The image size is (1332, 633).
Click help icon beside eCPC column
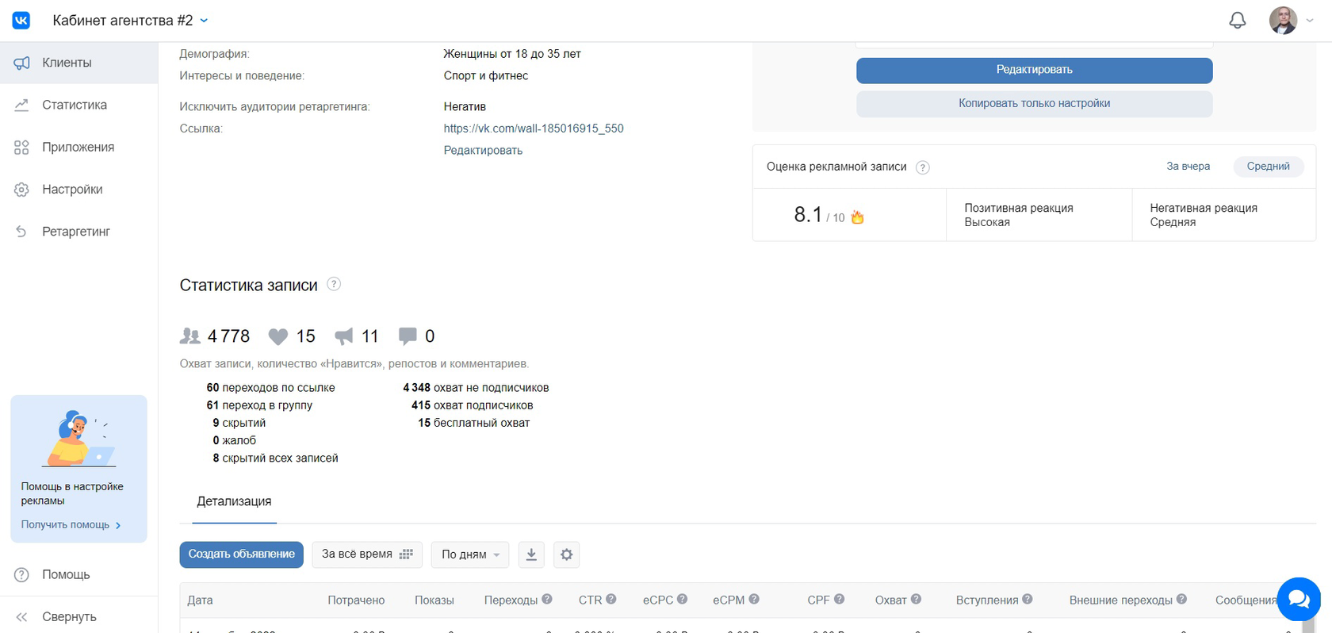click(683, 600)
